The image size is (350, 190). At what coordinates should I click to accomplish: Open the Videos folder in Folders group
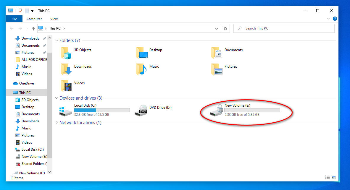coord(66,86)
